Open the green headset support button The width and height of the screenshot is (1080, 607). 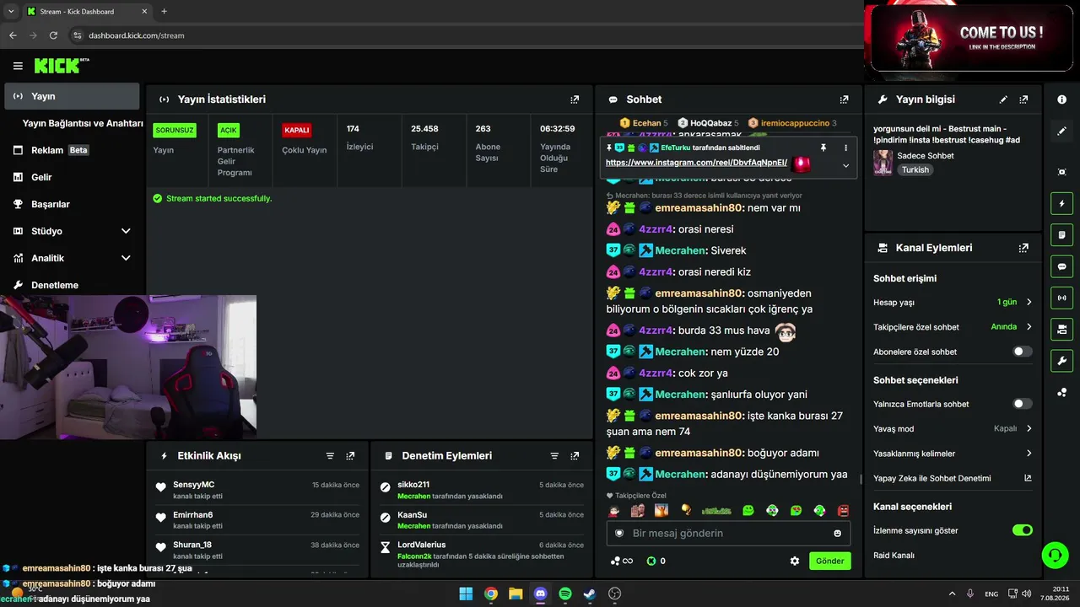point(1055,555)
